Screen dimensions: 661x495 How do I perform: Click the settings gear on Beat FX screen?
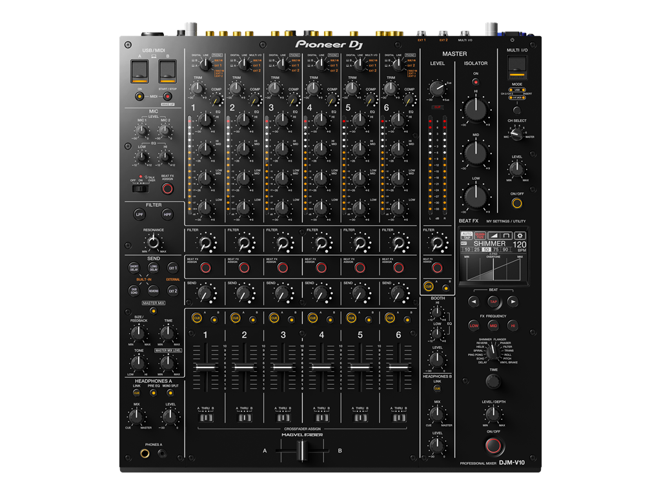point(520,236)
